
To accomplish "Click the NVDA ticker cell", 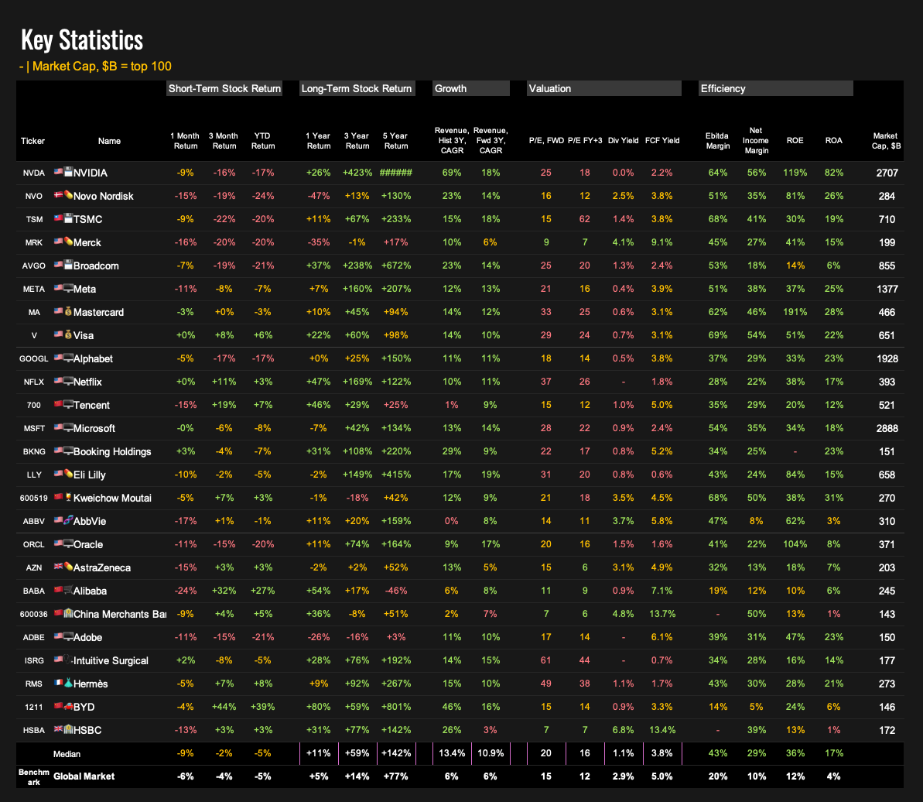I will (33, 173).
